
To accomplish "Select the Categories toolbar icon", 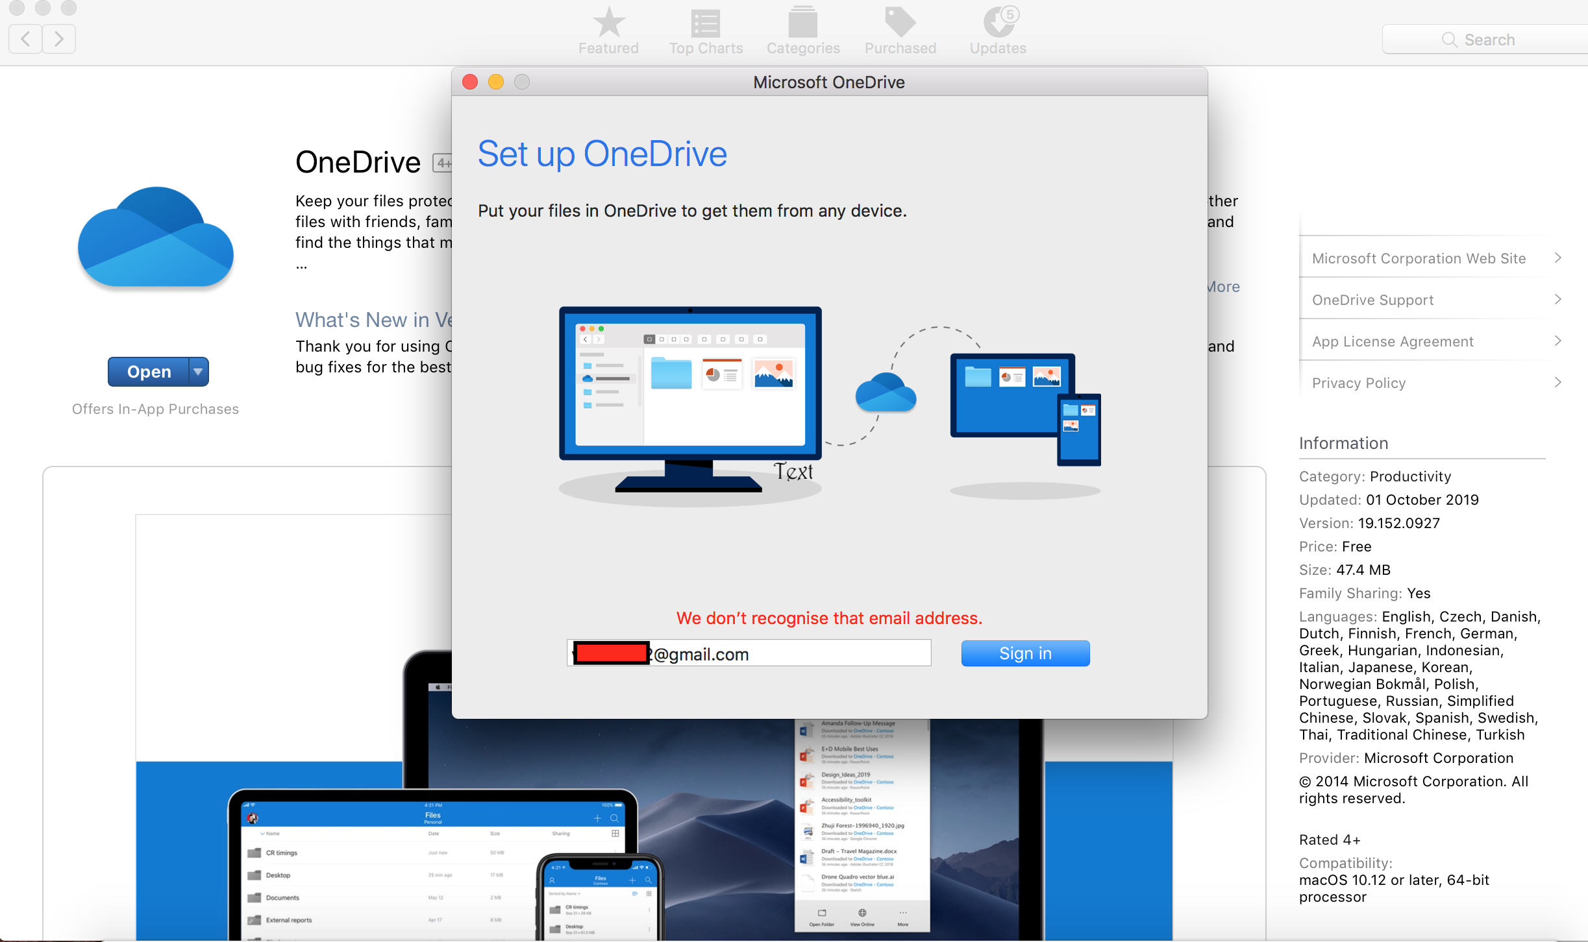I will [802, 23].
